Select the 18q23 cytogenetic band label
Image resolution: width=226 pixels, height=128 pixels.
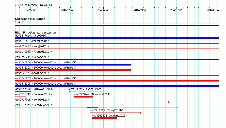click(19, 22)
